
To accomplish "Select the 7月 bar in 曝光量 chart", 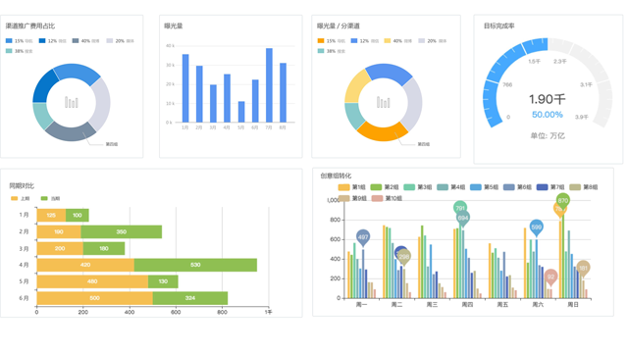I will pos(269,85).
